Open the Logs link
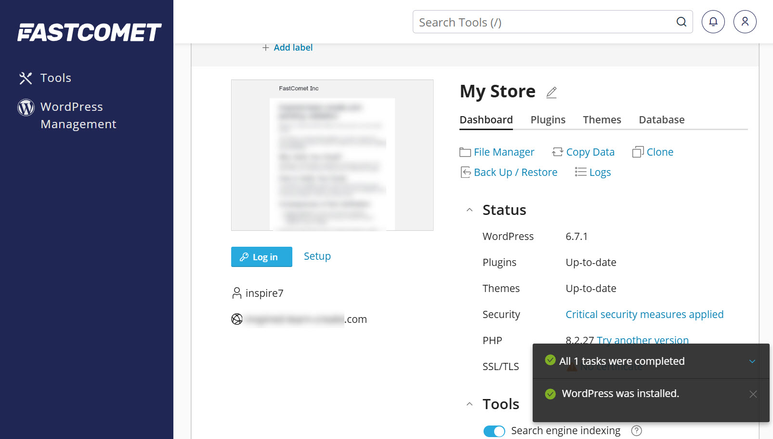Image resolution: width=773 pixels, height=439 pixels. click(600, 173)
